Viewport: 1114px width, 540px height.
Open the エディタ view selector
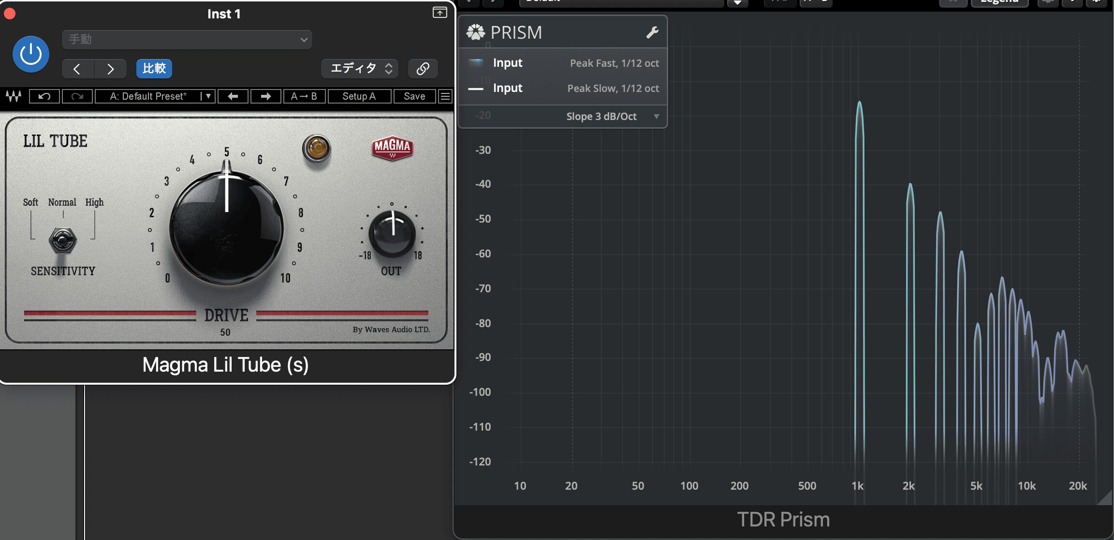tap(360, 69)
